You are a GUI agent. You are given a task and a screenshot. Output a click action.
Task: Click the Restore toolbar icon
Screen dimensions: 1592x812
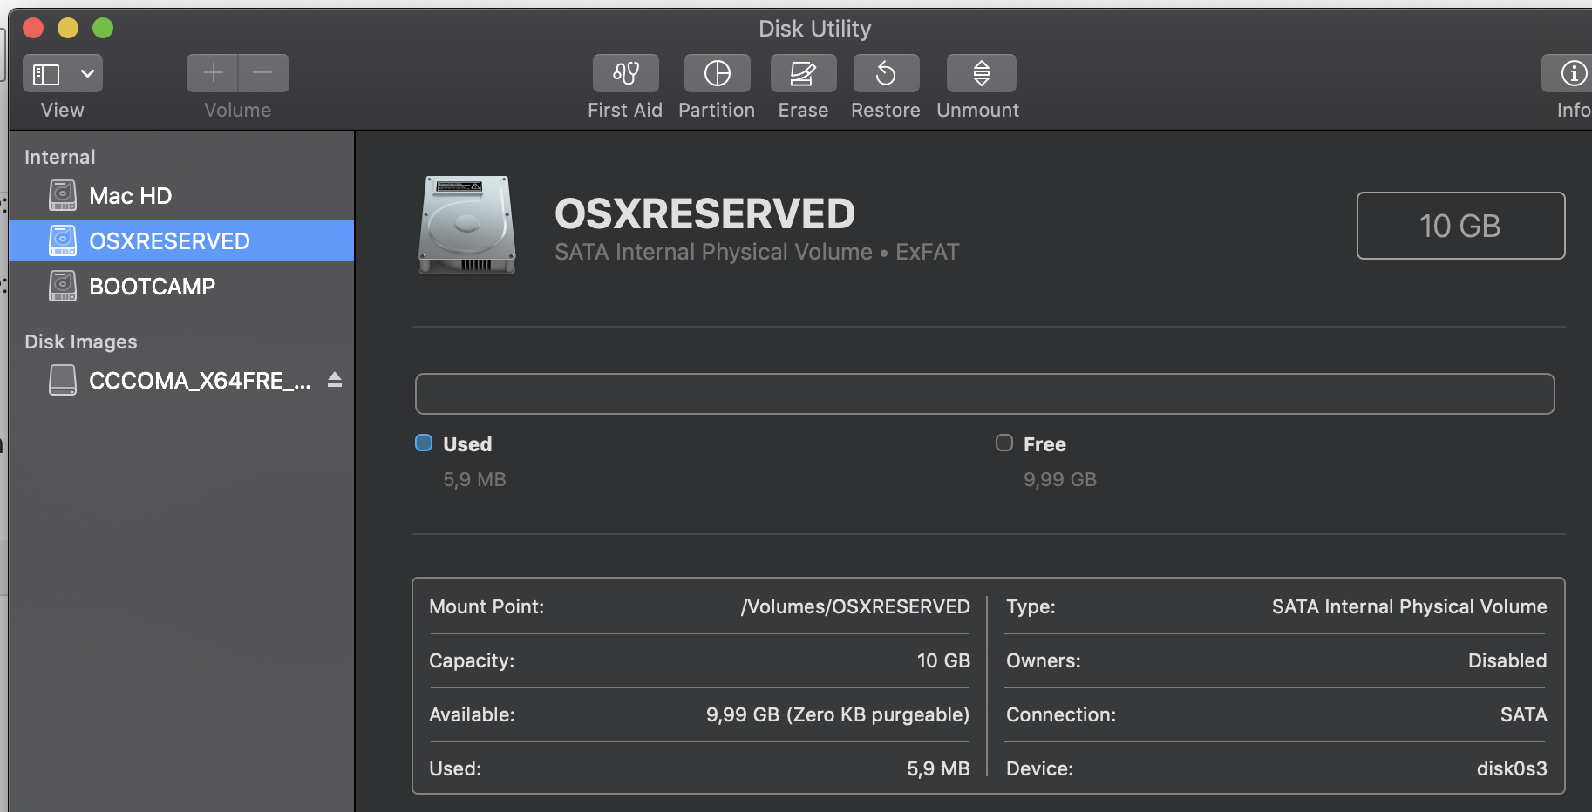coord(886,73)
